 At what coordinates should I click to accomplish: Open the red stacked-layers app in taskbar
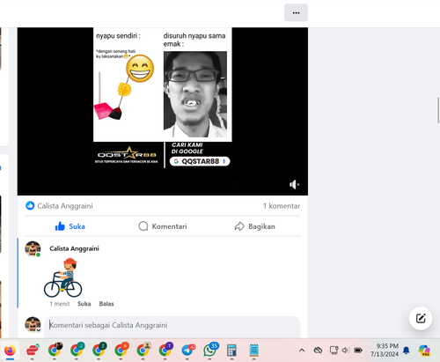(33, 351)
